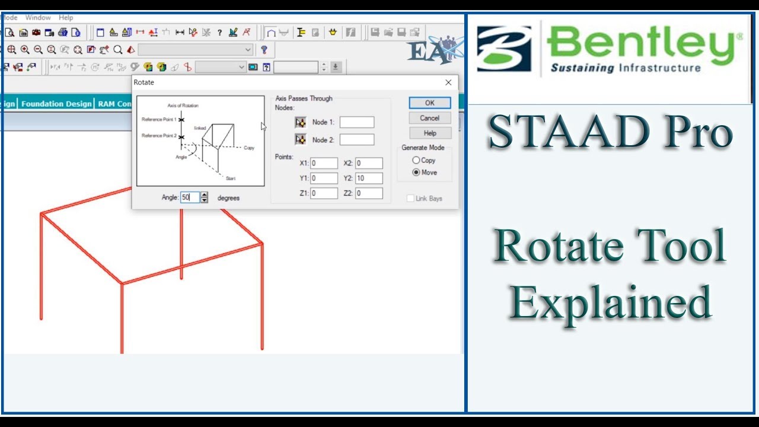Viewport: 759px width, 427px height.
Task: Toggle the Link Bays checkbox
Action: (x=410, y=198)
